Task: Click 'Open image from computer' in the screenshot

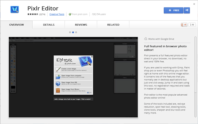Action: click(x=73, y=77)
